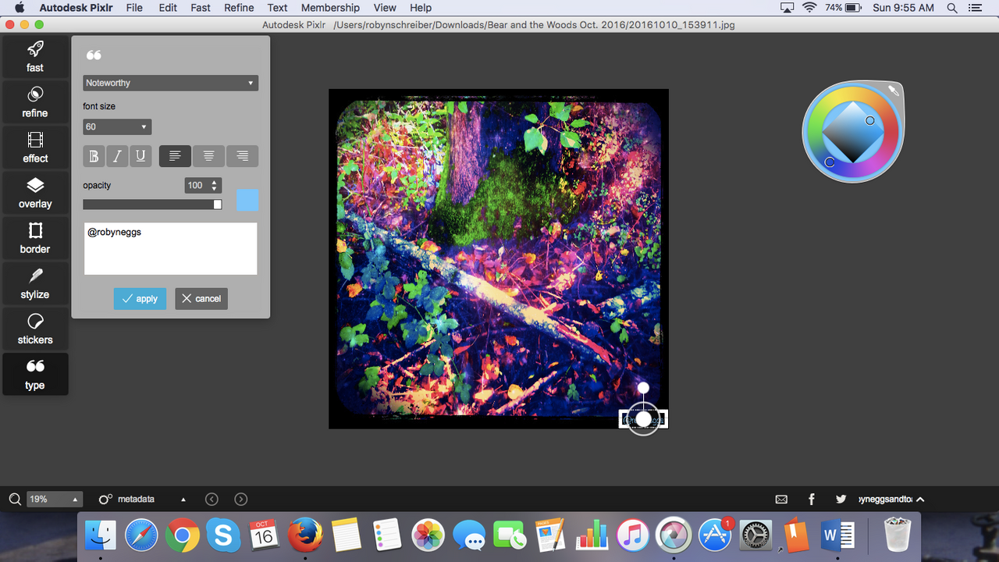Expand the social account chevron
Screen dimensions: 999x562
(920, 499)
